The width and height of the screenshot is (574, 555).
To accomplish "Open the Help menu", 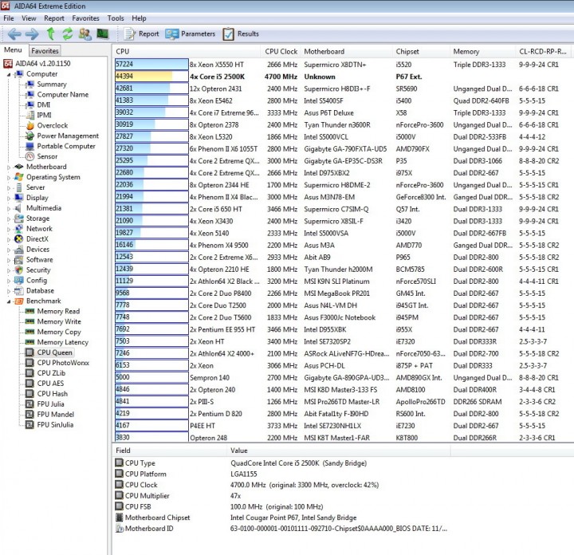I will click(x=139, y=18).
